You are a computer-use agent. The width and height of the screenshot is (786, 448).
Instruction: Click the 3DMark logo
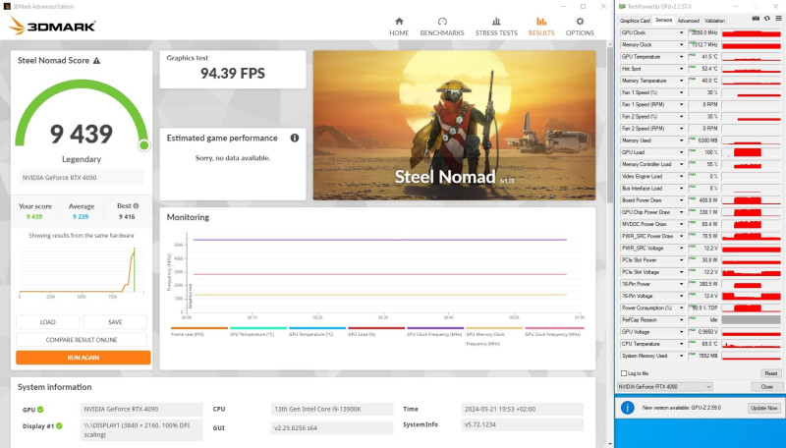pyautogui.click(x=52, y=26)
